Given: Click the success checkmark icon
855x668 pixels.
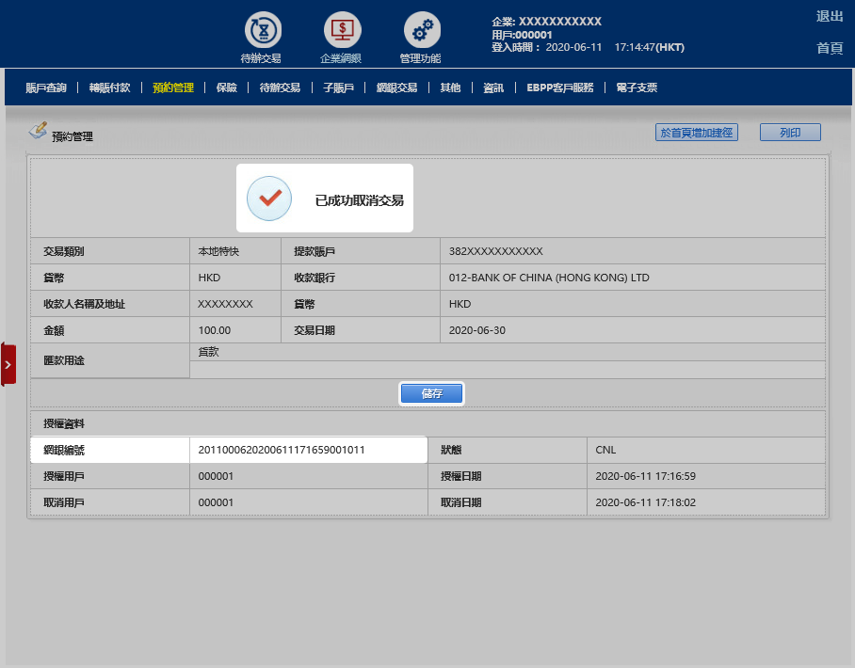Looking at the screenshot, I should tap(269, 199).
